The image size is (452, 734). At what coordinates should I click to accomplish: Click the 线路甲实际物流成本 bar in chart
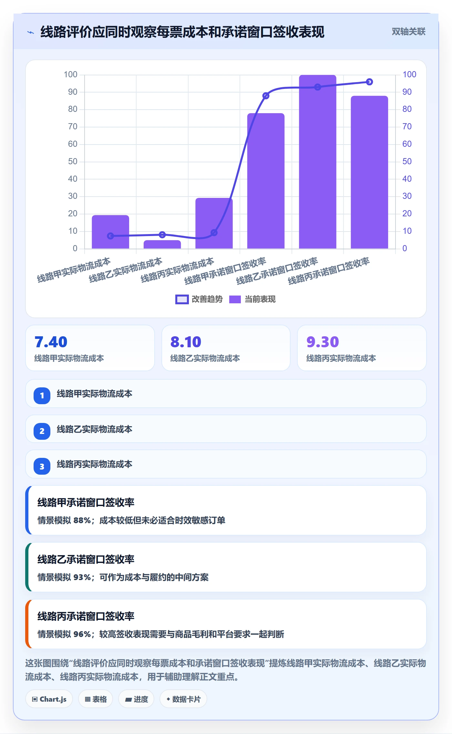[x=110, y=232]
